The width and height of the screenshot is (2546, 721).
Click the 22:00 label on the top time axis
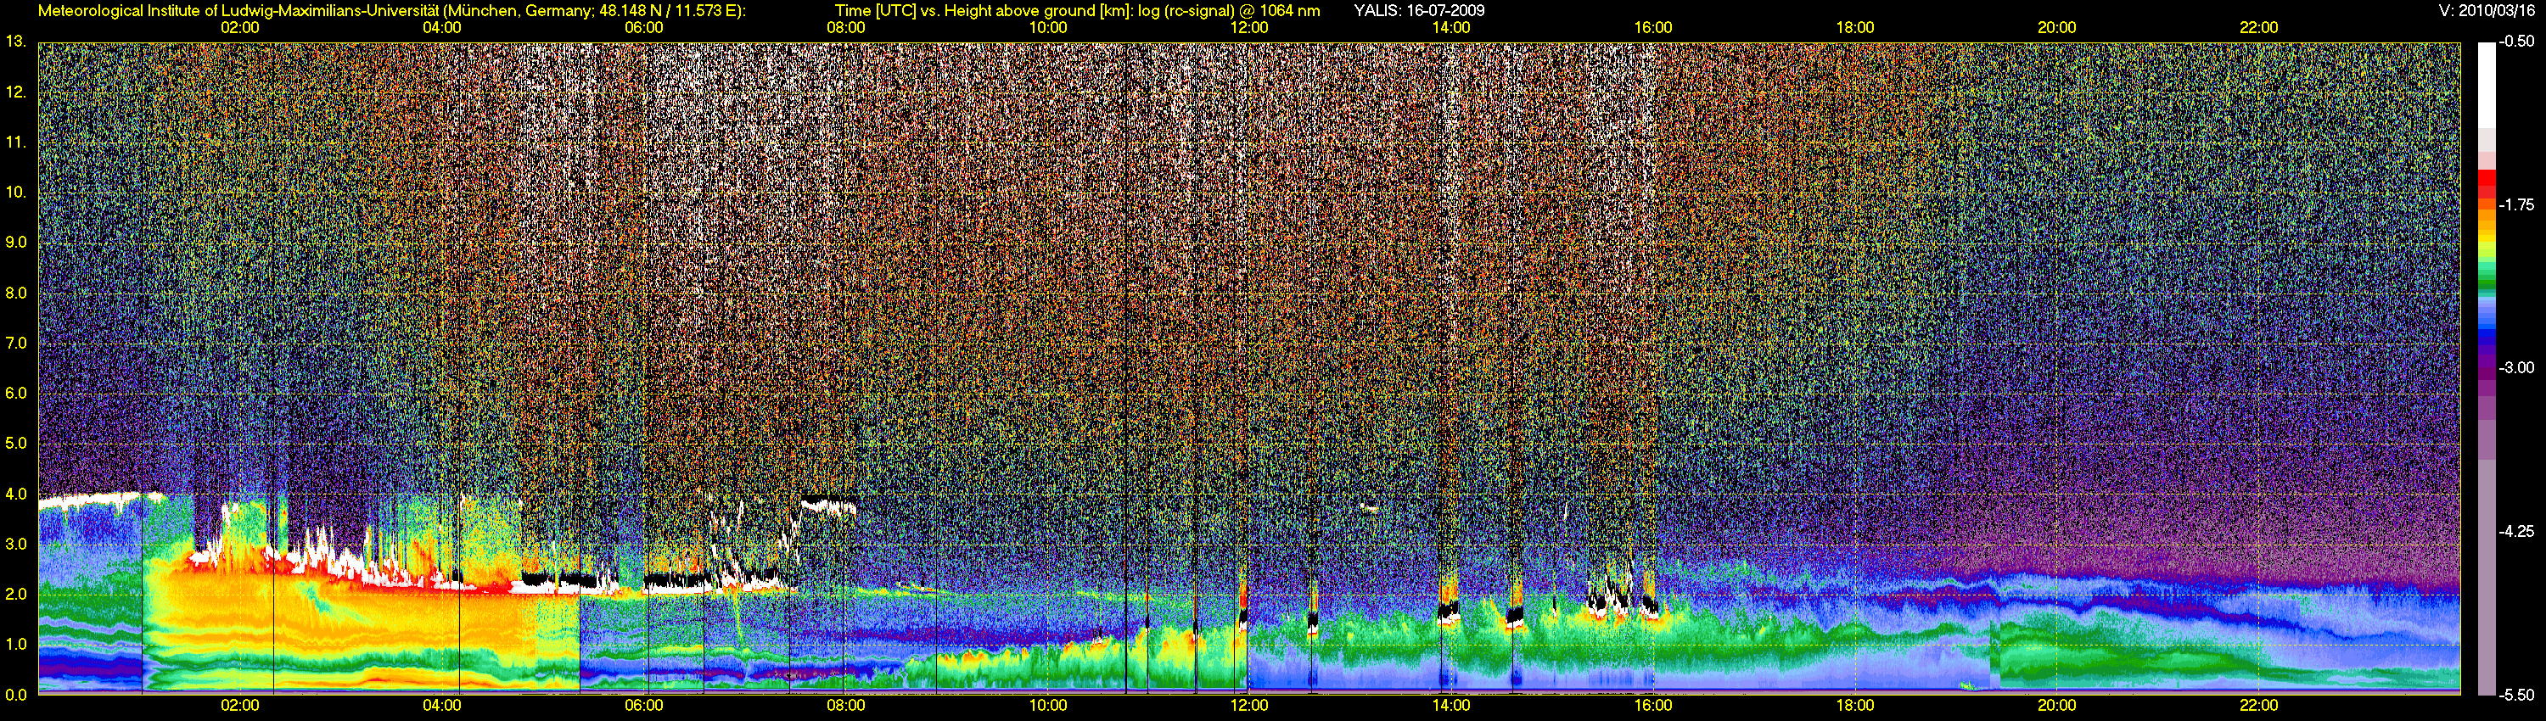(2258, 28)
